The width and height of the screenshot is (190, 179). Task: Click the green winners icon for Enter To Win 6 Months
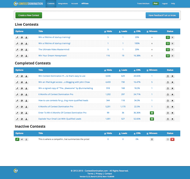pyautogui.click(x=152, y=113)
